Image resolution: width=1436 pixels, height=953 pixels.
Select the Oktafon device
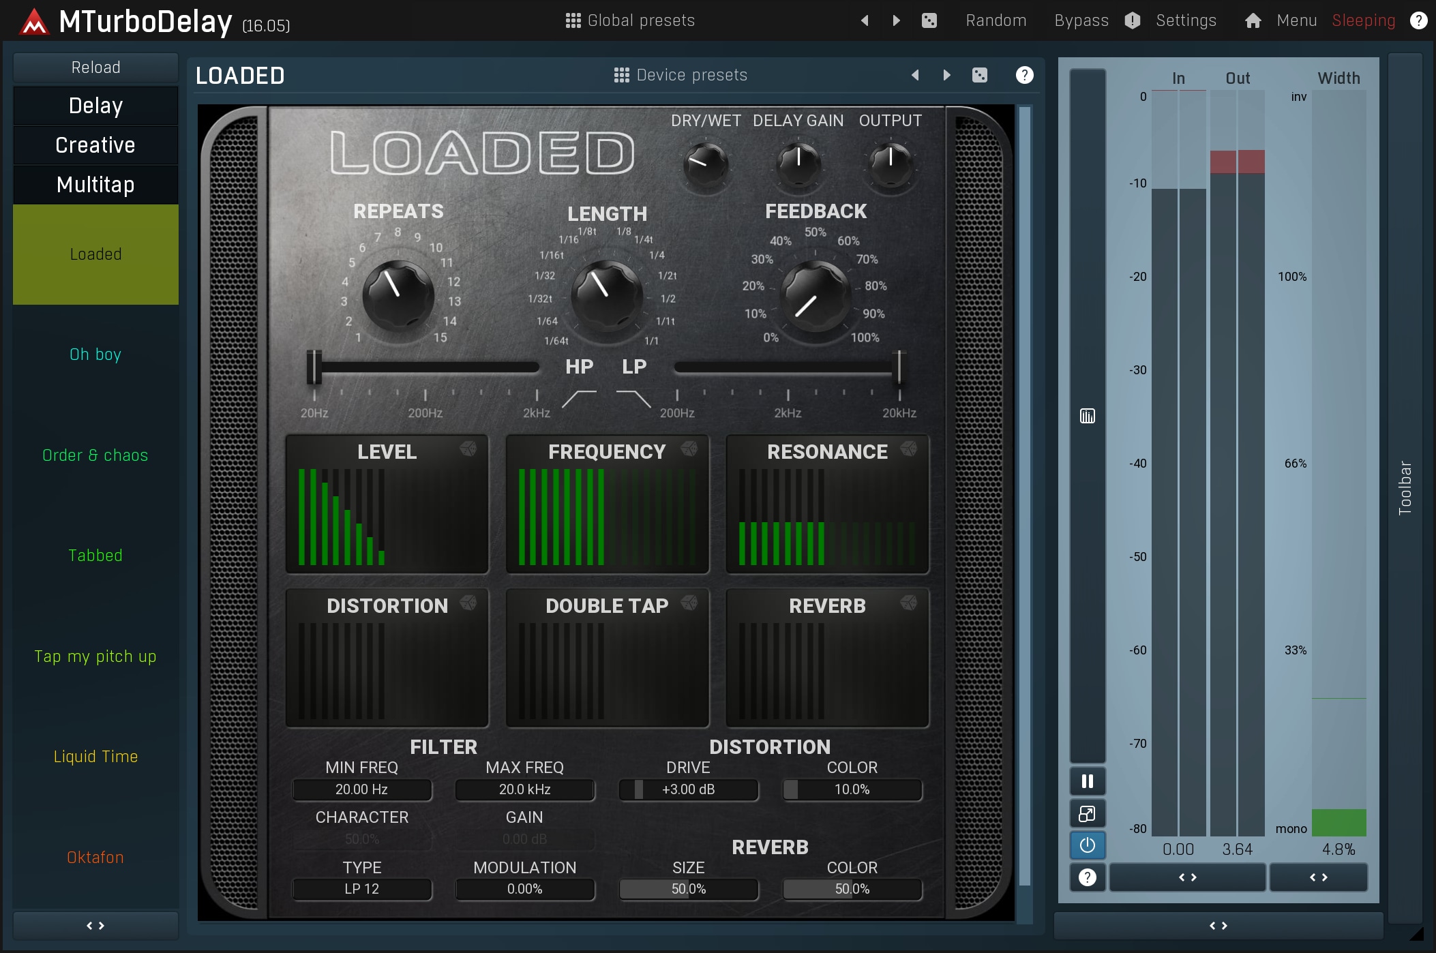[95, 858]
